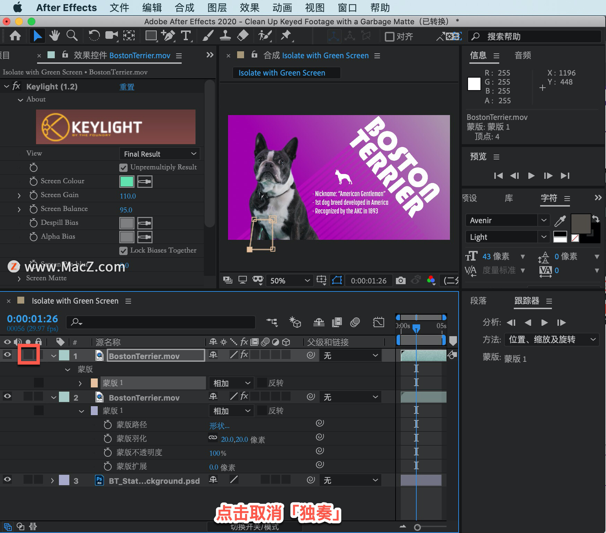Click 切换开关/模式 button

pos(255,527)
